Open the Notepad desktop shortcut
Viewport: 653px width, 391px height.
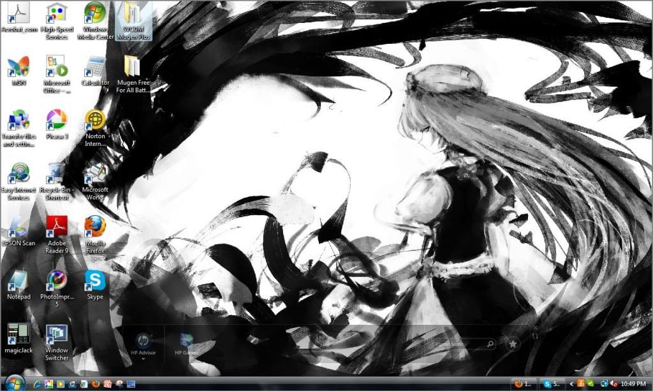click(x=18, y=286)
